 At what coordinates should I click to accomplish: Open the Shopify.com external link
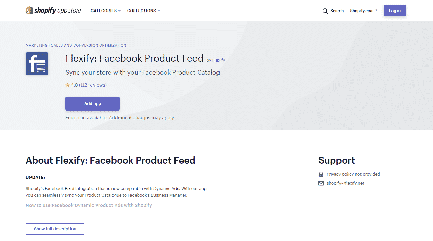(363, 11)
